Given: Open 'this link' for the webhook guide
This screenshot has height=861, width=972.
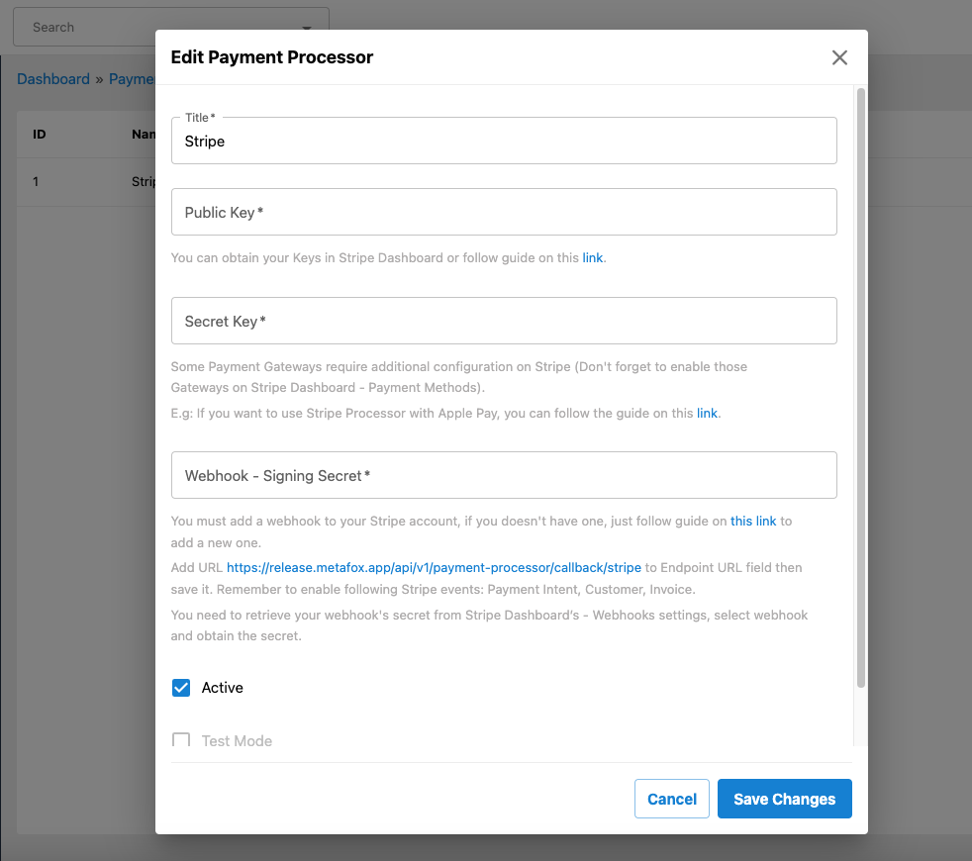Looking at the screenshot, I should [753, 522].
